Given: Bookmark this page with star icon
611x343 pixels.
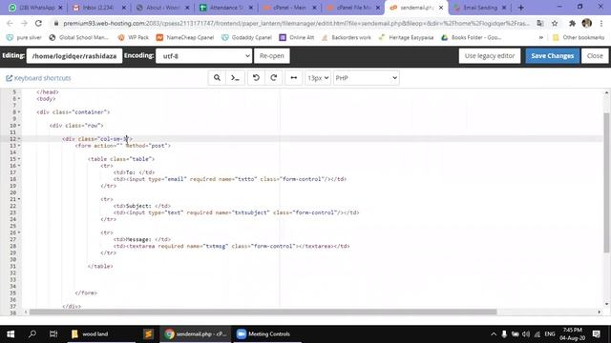Looking at the screenshot, I should (555, 23).
